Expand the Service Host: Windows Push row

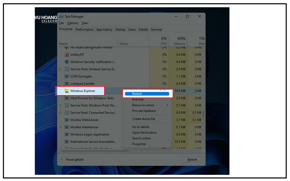(61, 105)
